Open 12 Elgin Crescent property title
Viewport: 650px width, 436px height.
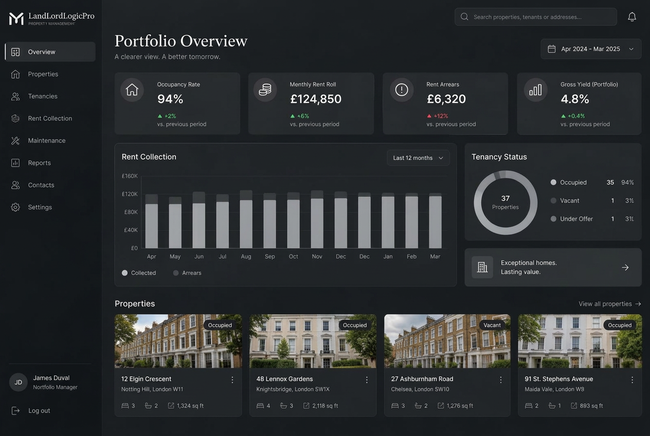(146, 379)
